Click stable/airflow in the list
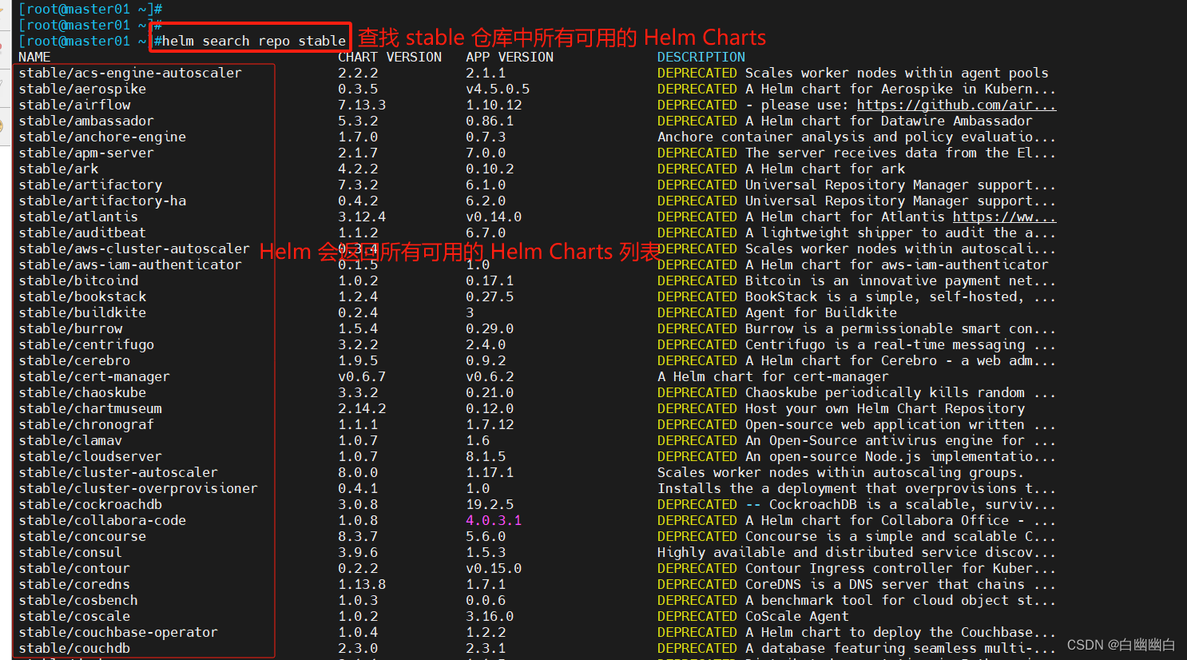The height and width of the screenshot is (660, 1187). [74, 105]
